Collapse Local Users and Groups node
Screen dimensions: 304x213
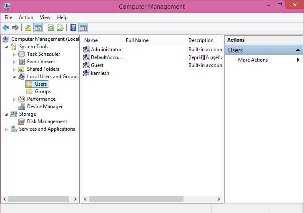14,77
